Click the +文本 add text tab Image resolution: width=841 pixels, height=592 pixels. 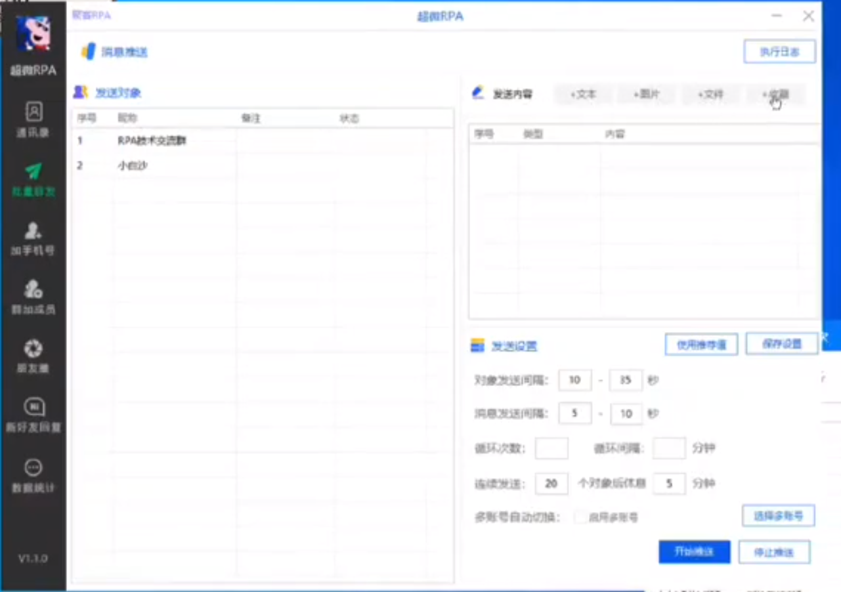pos(583,95)
